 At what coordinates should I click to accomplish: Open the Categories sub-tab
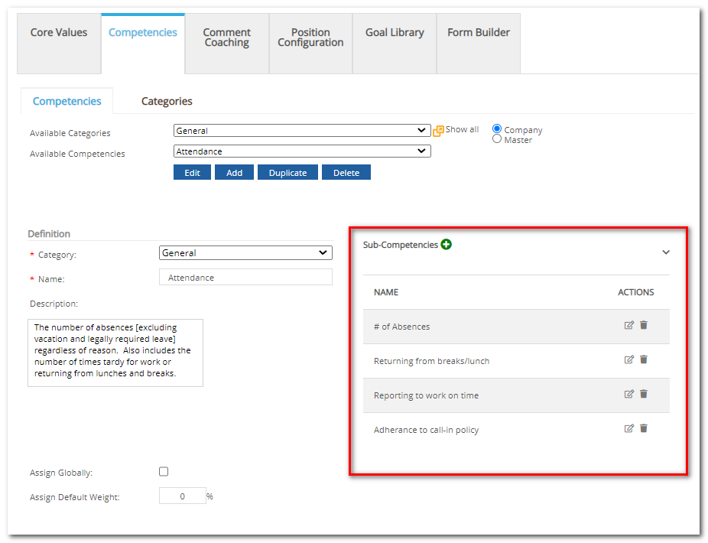[167, 101]
